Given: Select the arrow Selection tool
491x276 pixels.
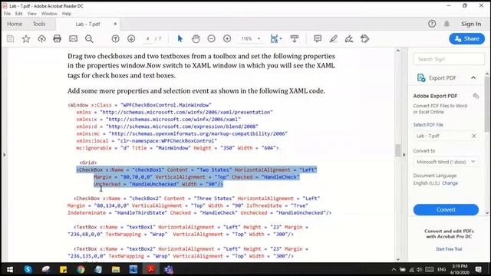Looking at the screenshot, I should click(180, 39).
